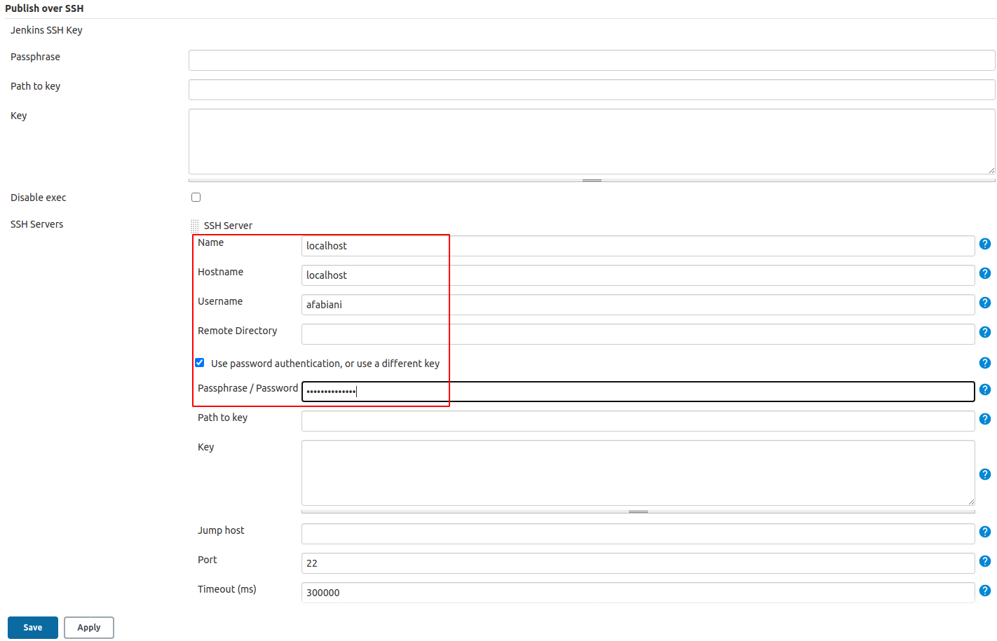Click the Jenkins SSH Key resize bar

tap(592, 180)
